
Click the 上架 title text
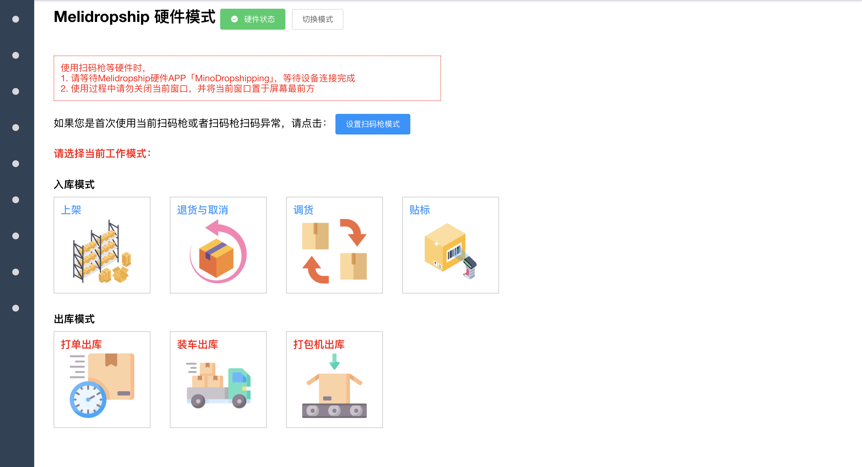point(71,210)
